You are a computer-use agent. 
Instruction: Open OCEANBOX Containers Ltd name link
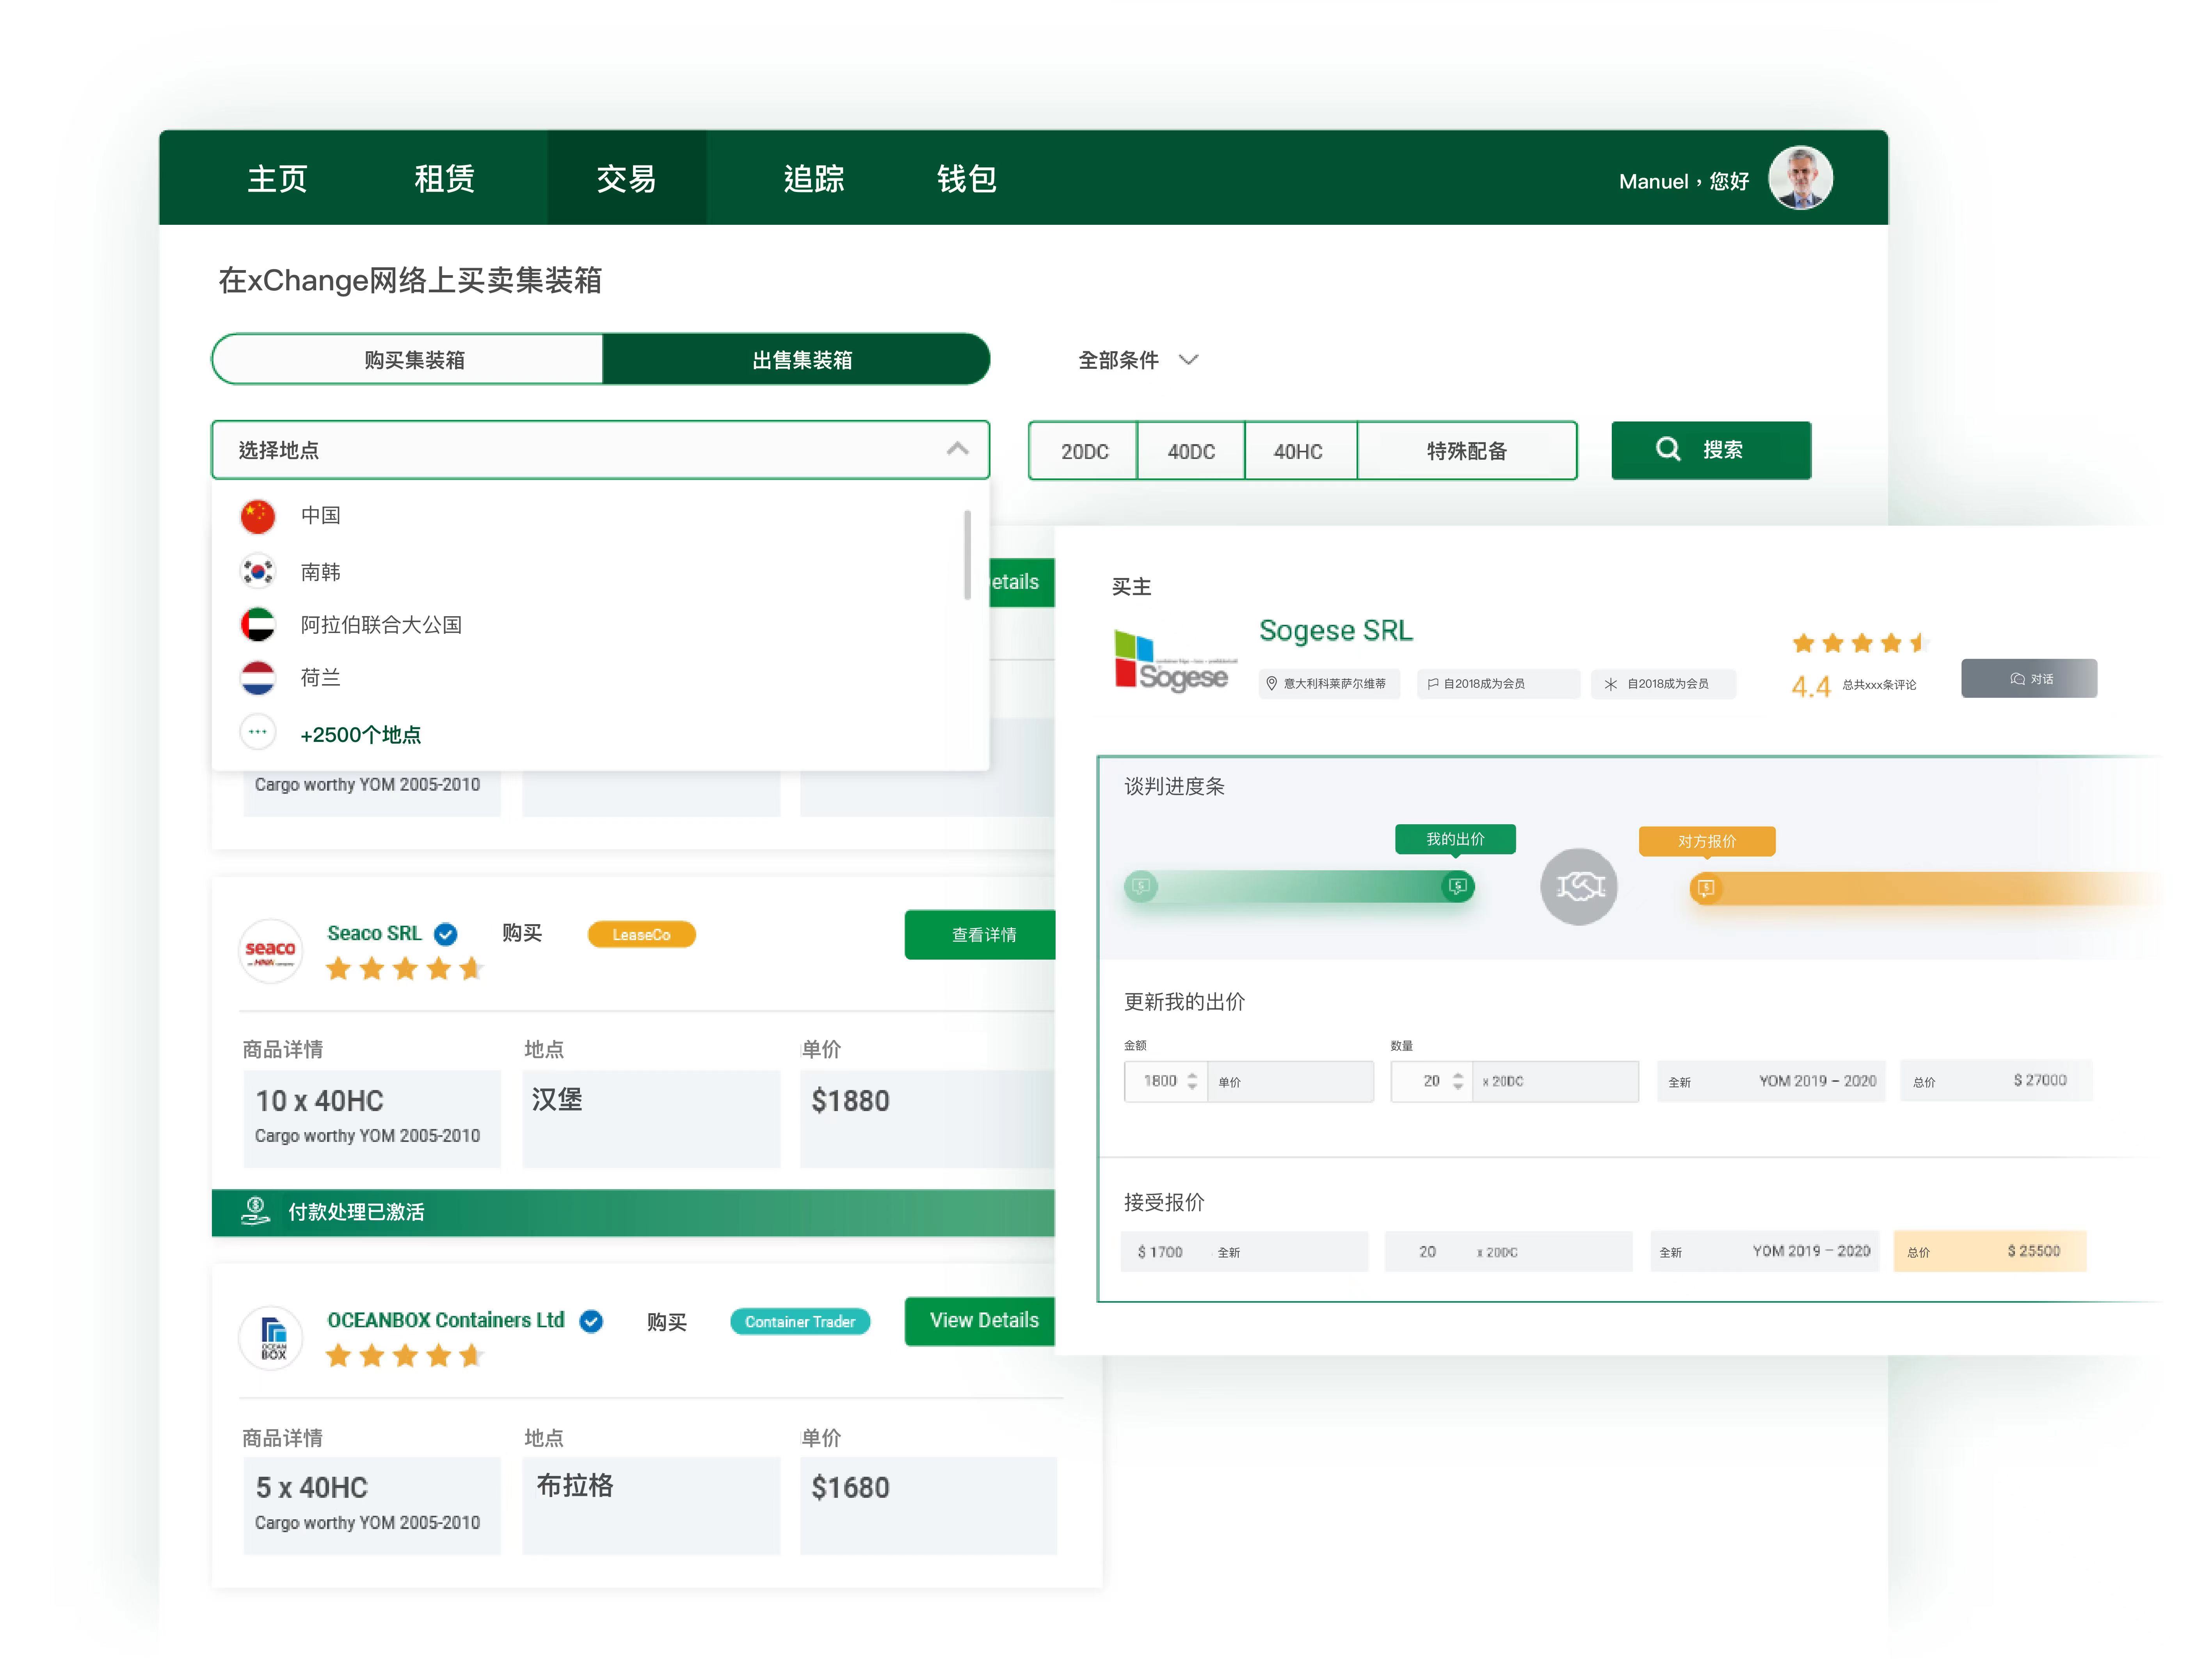(446, 1320)
